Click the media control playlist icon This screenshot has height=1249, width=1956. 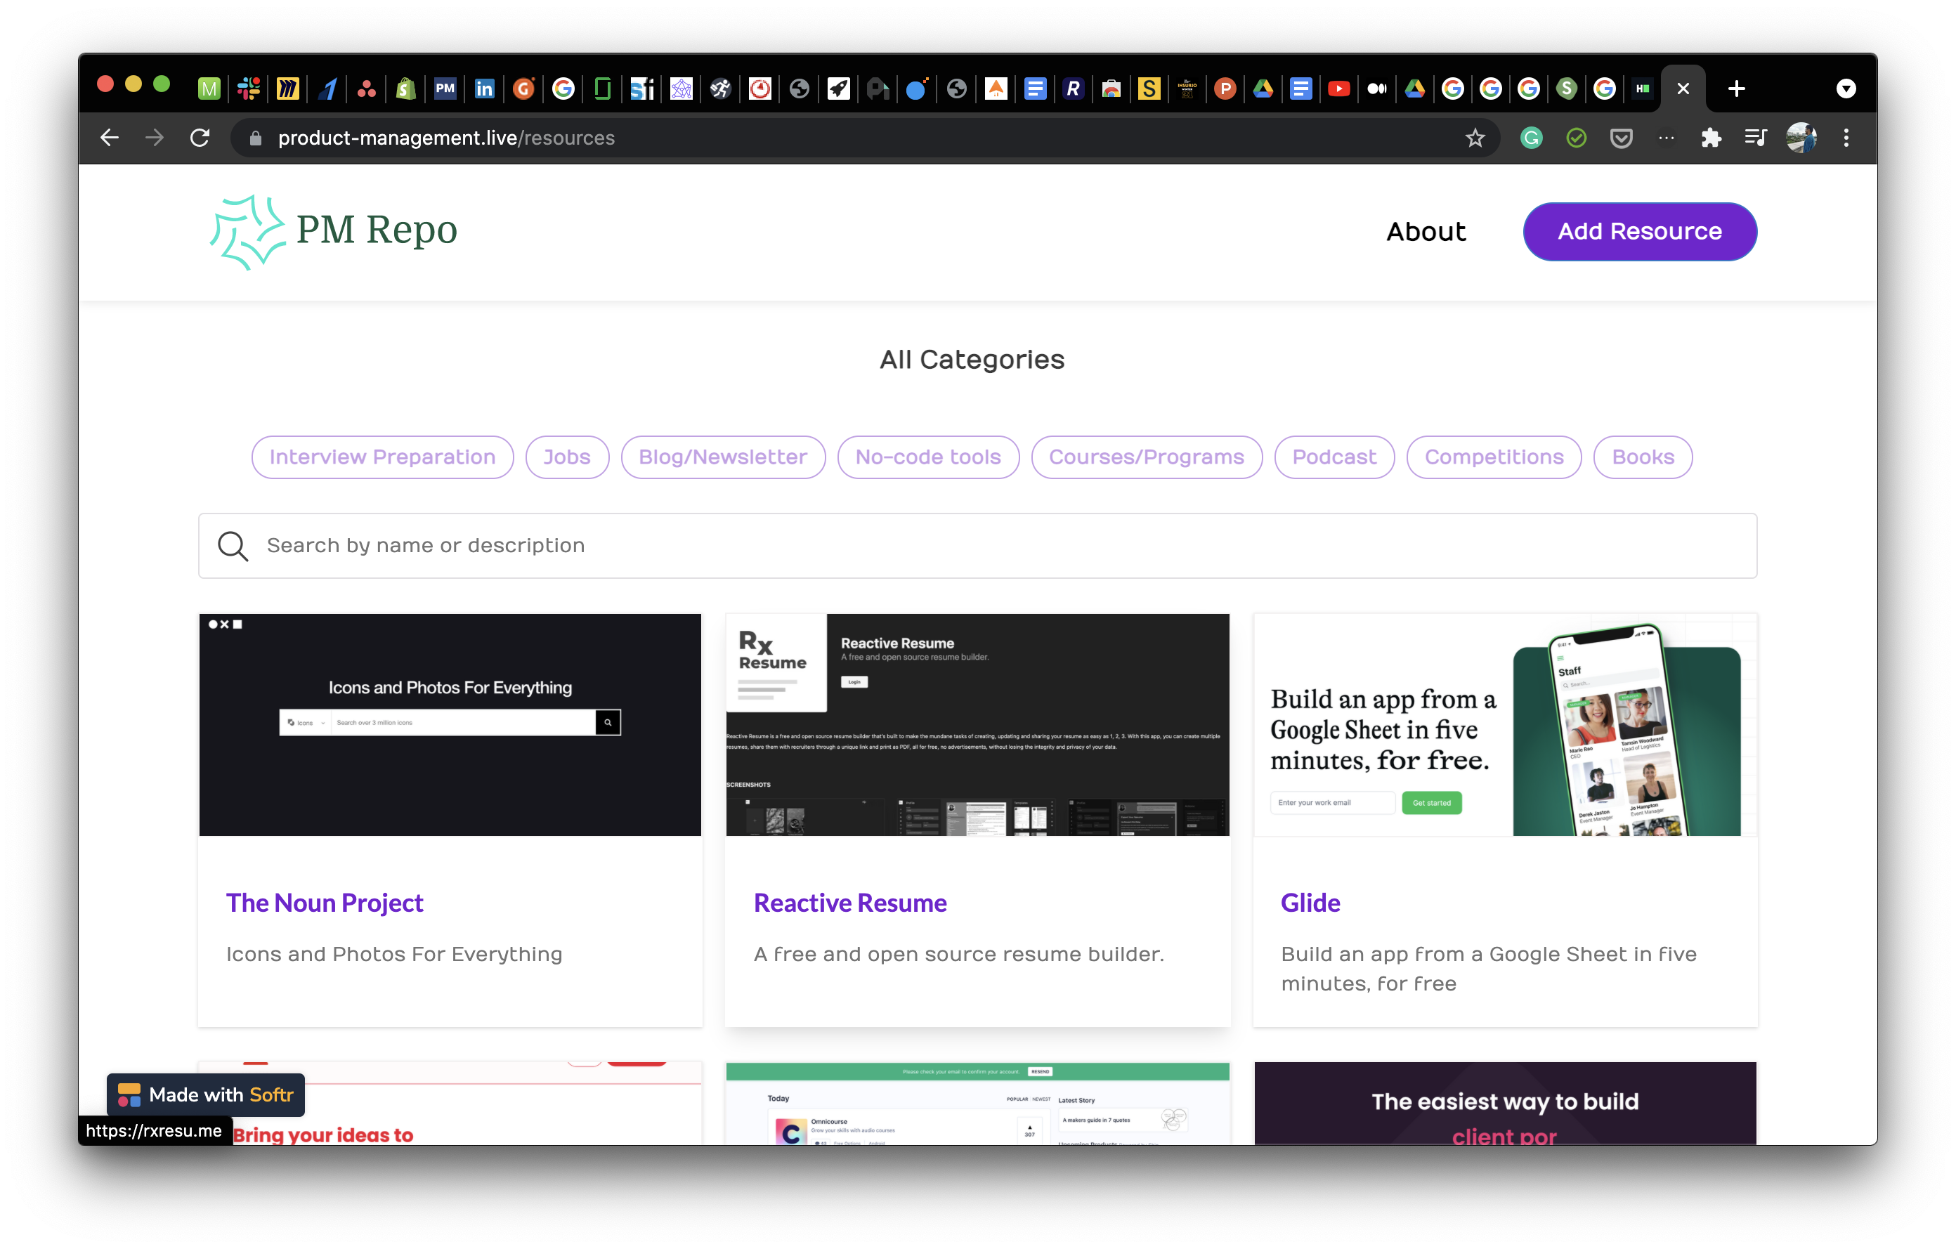[1755, 138]
